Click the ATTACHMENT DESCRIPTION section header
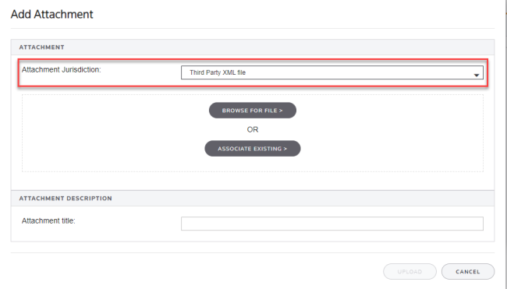 66,199
